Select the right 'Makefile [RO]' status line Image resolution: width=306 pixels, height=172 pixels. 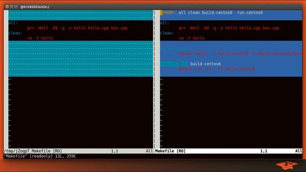170,151
